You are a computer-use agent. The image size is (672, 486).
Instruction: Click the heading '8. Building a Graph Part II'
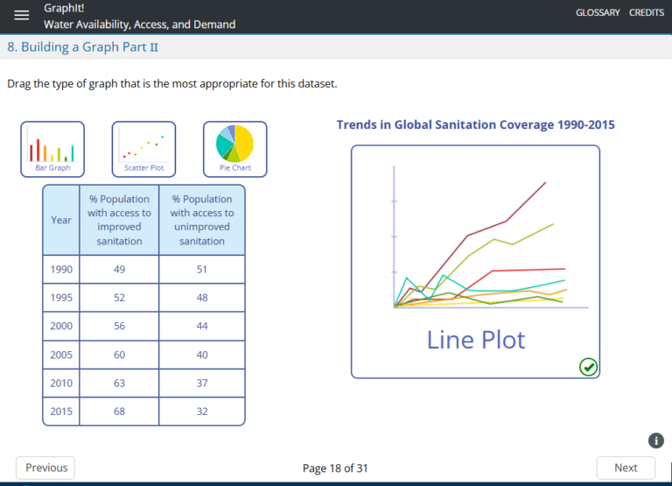[82, 46]
